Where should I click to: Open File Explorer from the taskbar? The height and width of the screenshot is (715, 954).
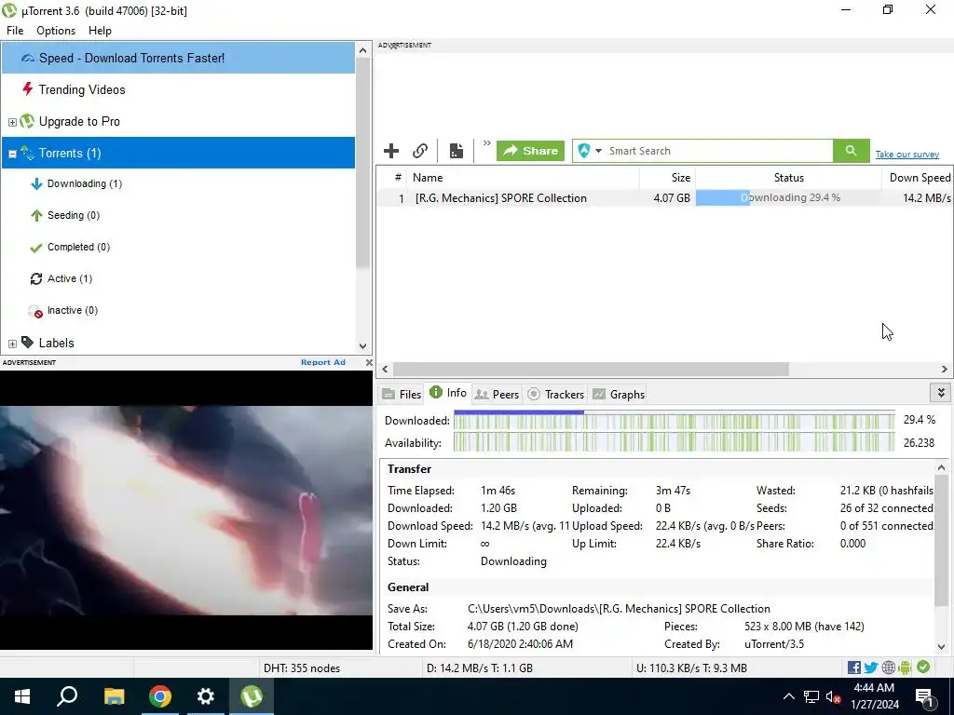pyautogui.click(x=114, y=696)
